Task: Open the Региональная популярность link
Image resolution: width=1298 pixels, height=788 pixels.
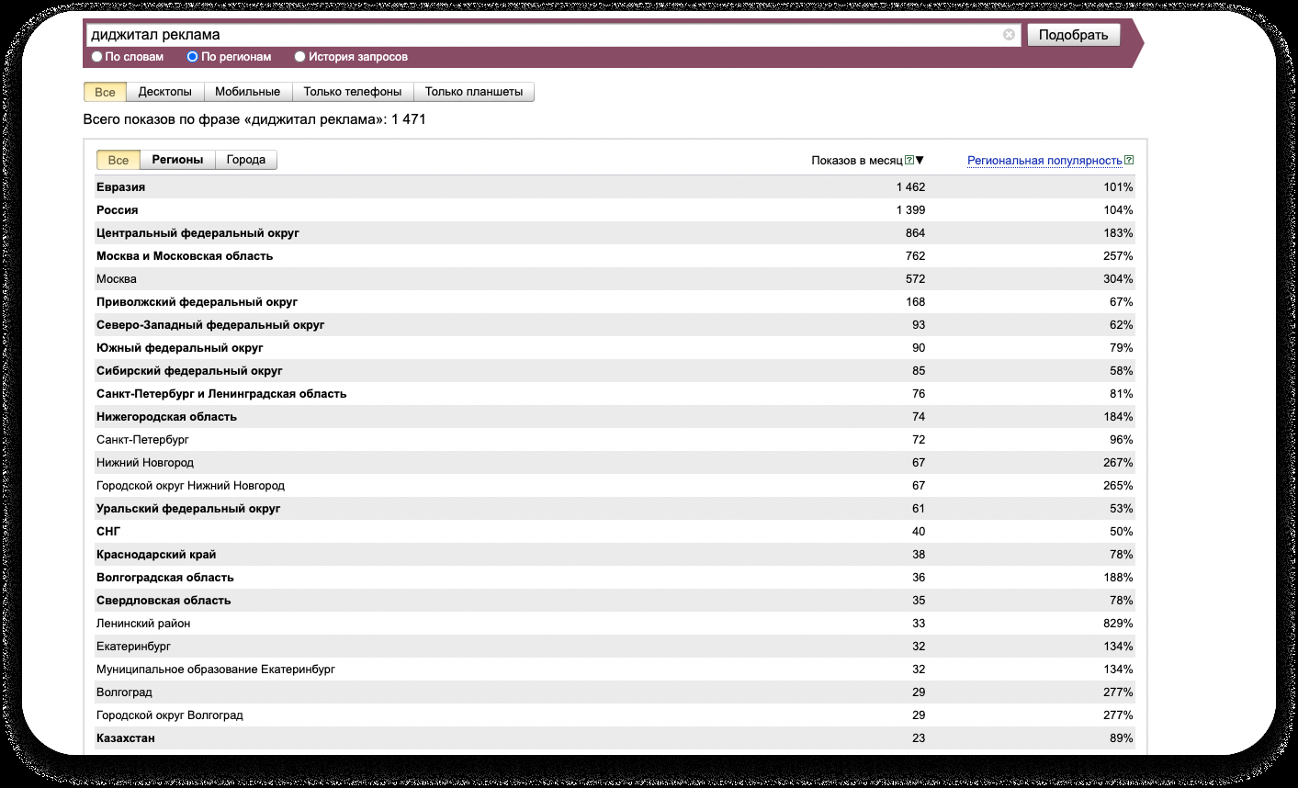Action: (1044, 161)
